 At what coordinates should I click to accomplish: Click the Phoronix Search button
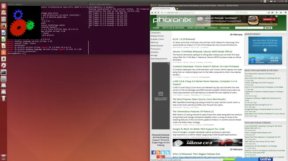pyautogui.click(x=268, y=28)
